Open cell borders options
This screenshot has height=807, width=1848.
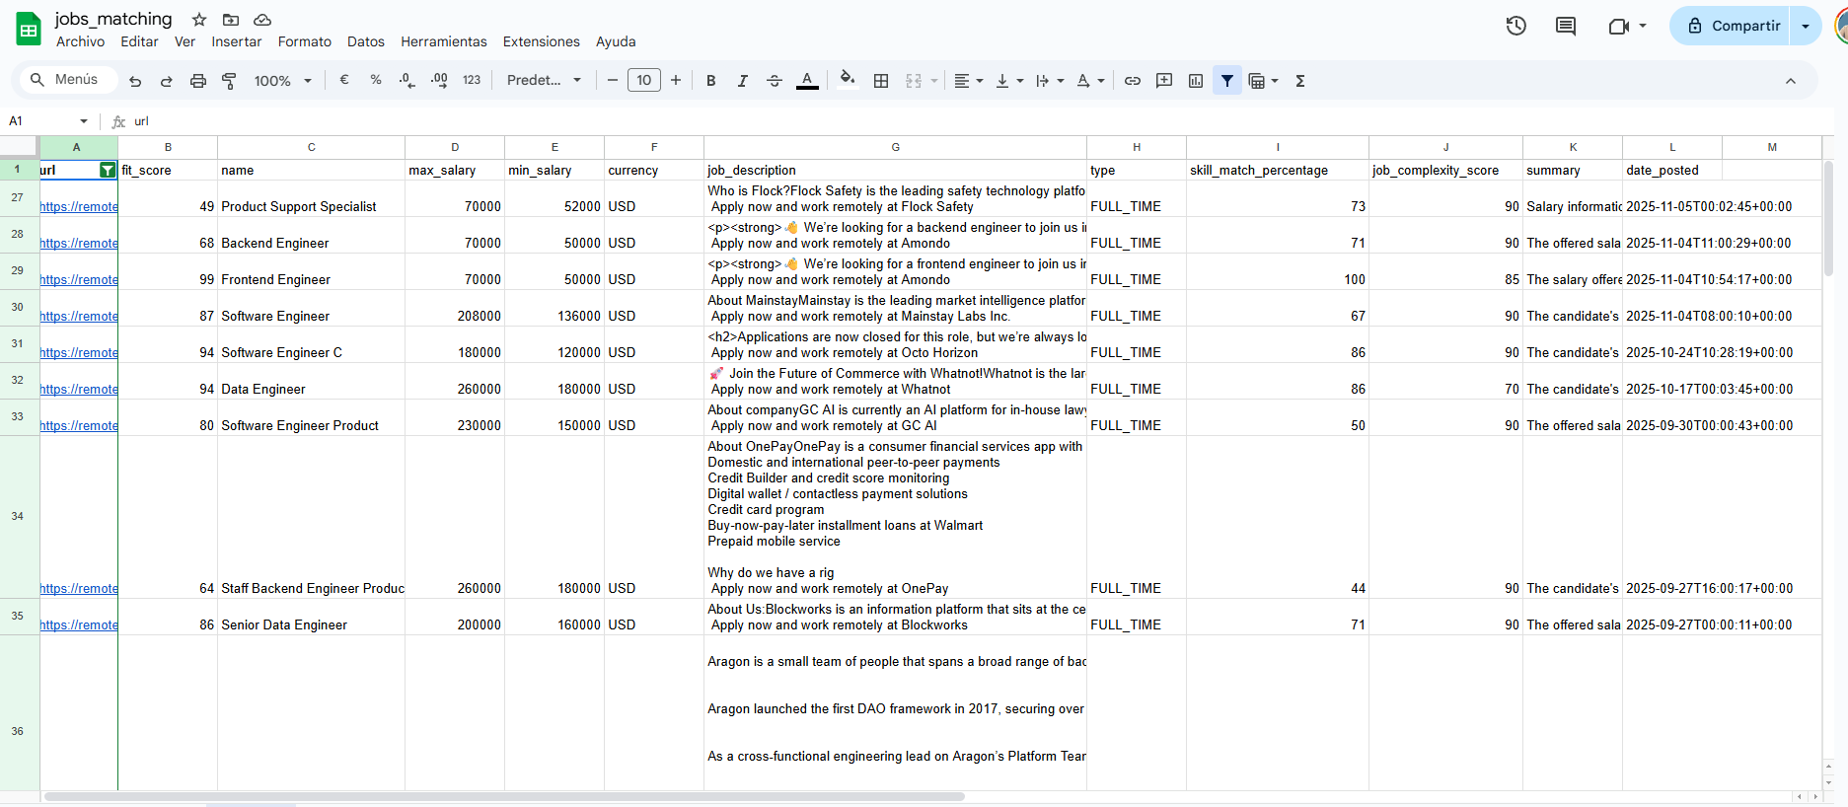[881, 81]
